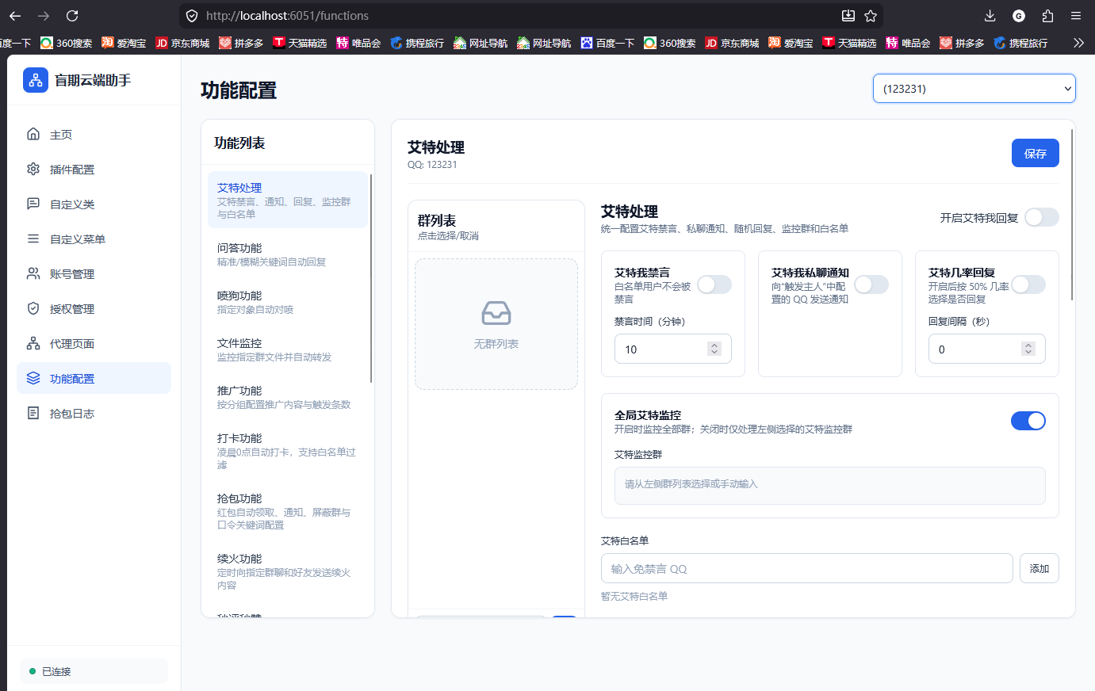
Task: Open the first 拼多多 bookmark link
Action: (241, 43)
